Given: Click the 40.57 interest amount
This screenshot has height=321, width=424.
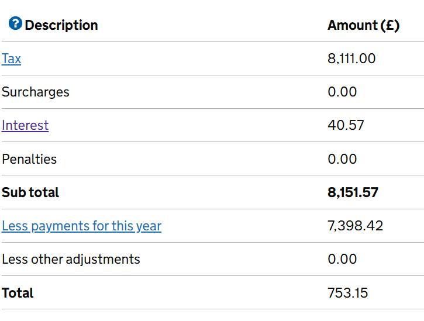Looking at the screenshot, I should click(x=346, y=125).
